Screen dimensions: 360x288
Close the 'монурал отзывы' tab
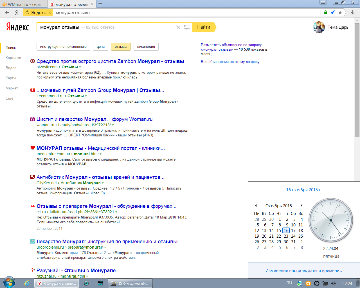92,4
